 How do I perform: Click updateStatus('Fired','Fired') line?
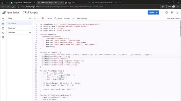click(x=55, y=59)
